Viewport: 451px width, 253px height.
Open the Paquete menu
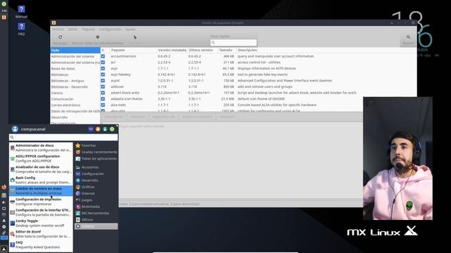(88, 30)
